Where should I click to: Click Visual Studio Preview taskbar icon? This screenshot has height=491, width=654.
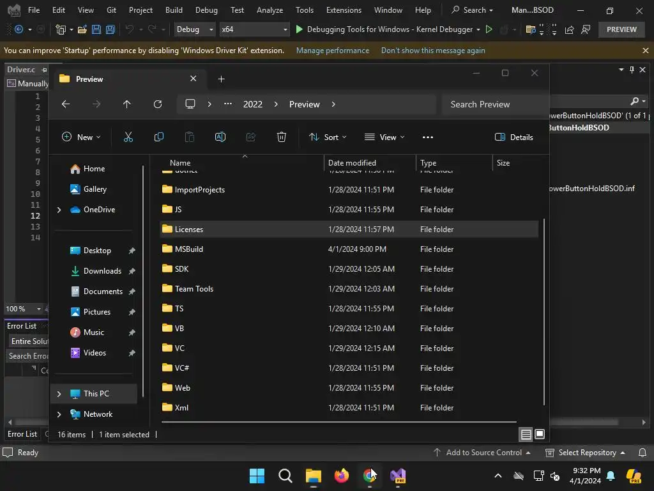(398, 476)
